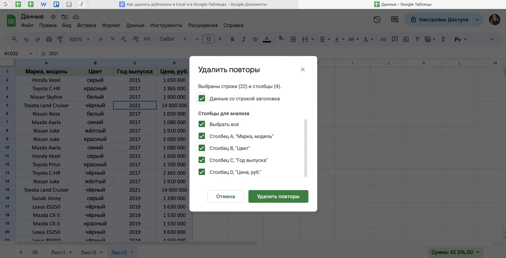Switch to the 'Лист1' sheet tab
Viewport: 506px width, 258px height.
[58, 252]
